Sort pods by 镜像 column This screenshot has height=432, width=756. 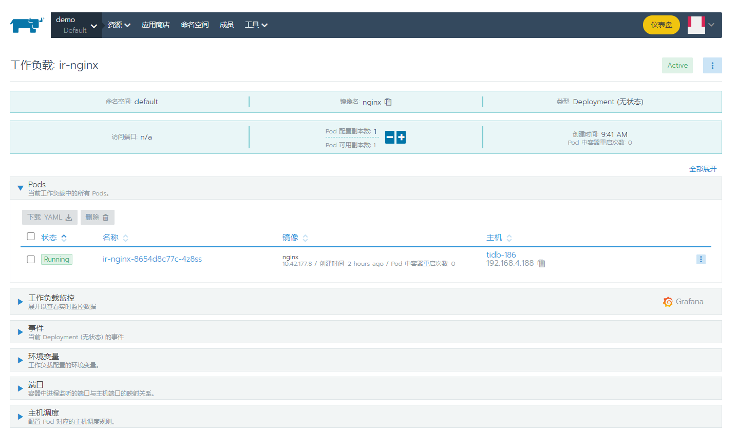(295, 238)
